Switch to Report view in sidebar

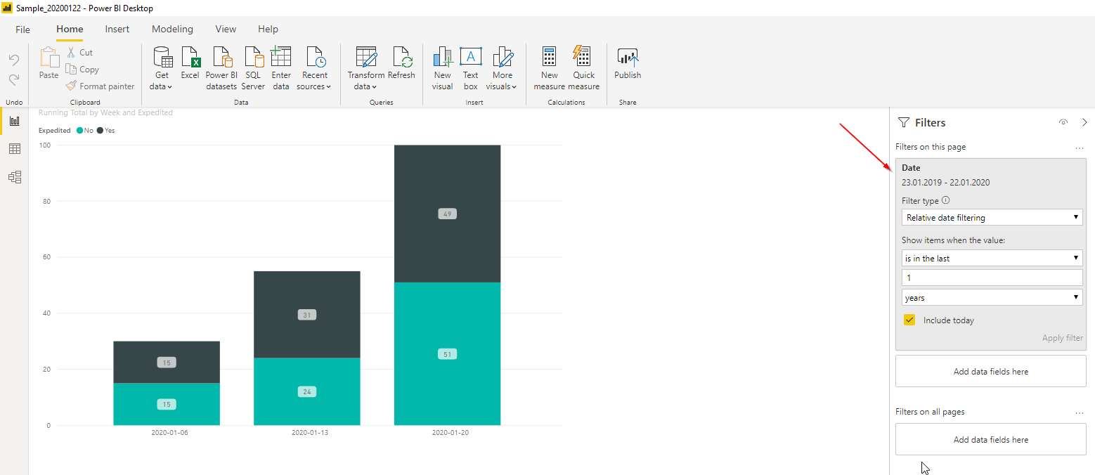coord(14,121)
